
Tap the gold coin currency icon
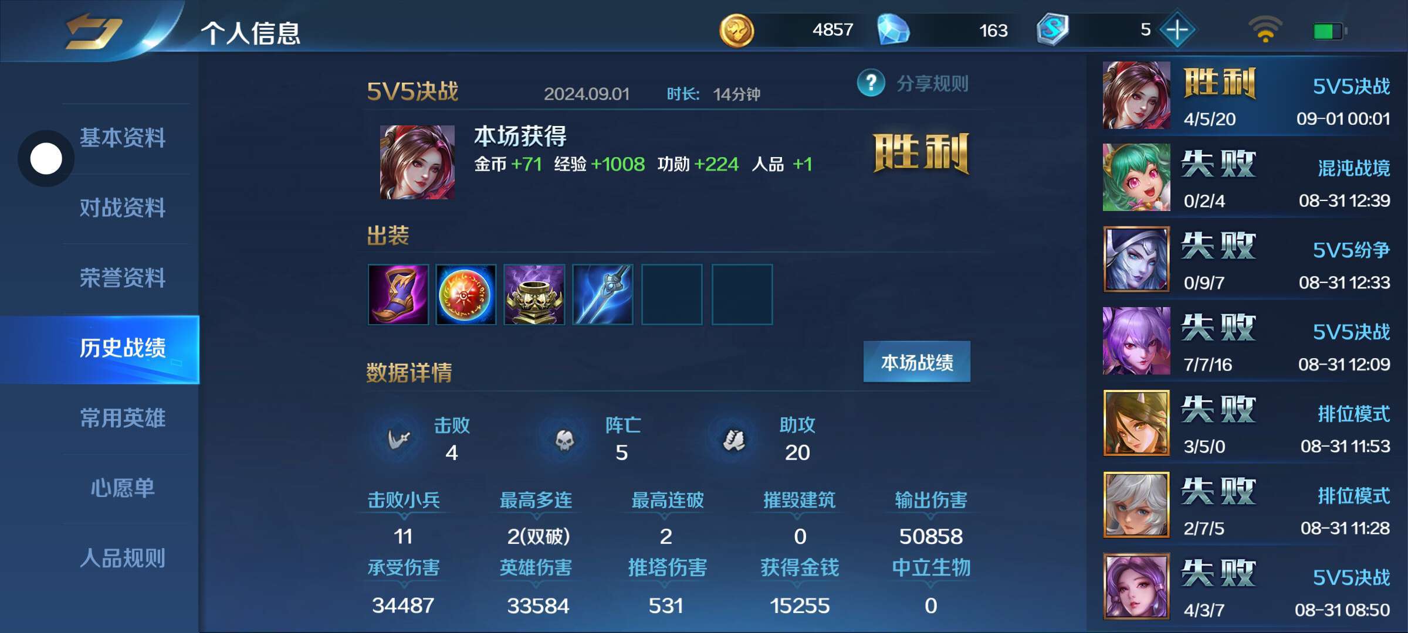pyautogui.click(x=736, y=30)
